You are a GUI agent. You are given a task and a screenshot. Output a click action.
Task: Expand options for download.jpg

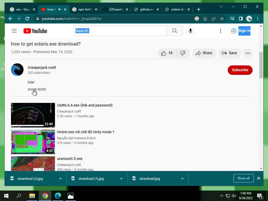(x=182, y=178)
